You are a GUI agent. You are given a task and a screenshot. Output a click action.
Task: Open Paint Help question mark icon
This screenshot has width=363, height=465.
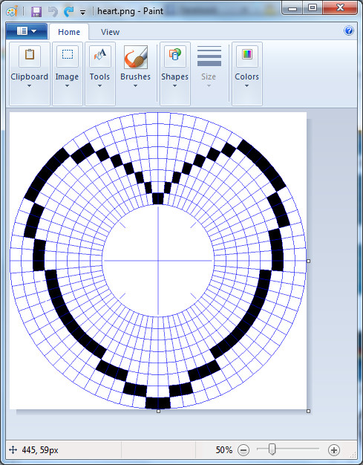(349, 30)
